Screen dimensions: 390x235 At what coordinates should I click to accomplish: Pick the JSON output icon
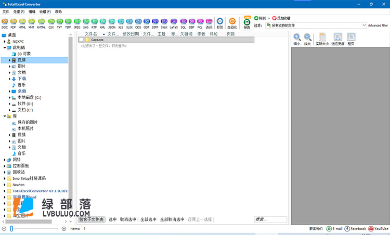(112, 23)
